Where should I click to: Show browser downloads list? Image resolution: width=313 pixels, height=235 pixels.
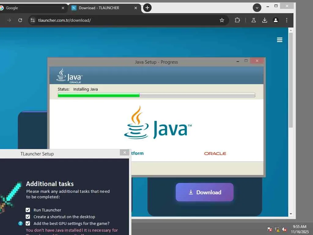(265, 20)
